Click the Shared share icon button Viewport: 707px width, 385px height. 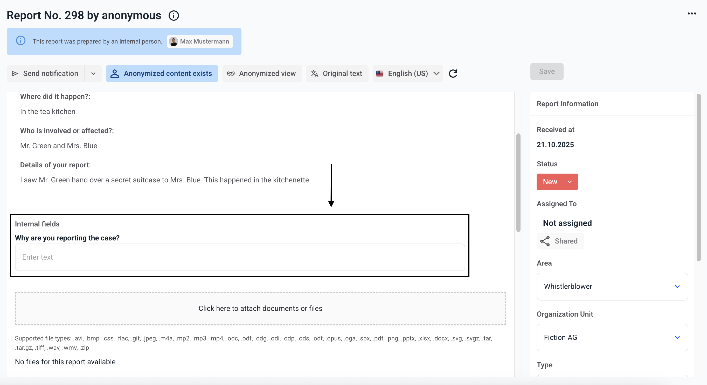[560, 241]
